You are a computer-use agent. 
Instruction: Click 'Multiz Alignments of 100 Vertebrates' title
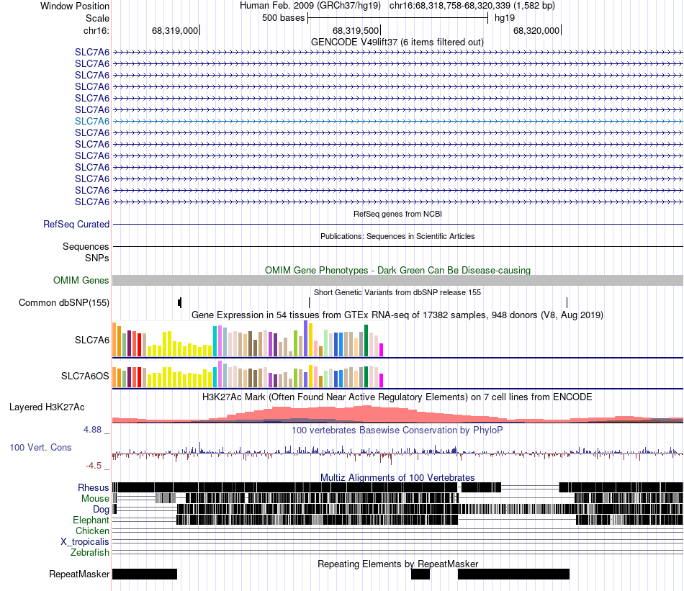click(397, 477)
